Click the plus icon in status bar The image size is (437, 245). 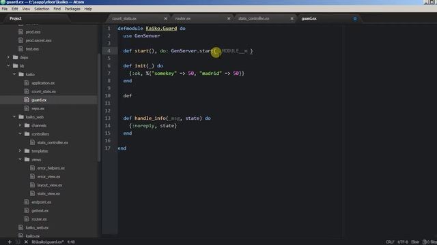pos(10,242)
